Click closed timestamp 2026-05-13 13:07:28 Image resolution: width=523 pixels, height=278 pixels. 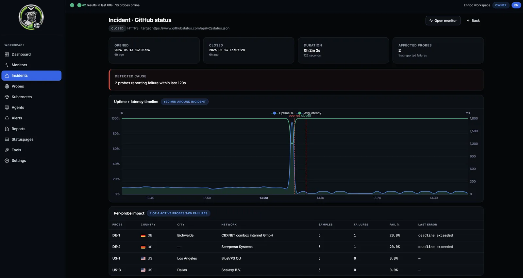227,50
